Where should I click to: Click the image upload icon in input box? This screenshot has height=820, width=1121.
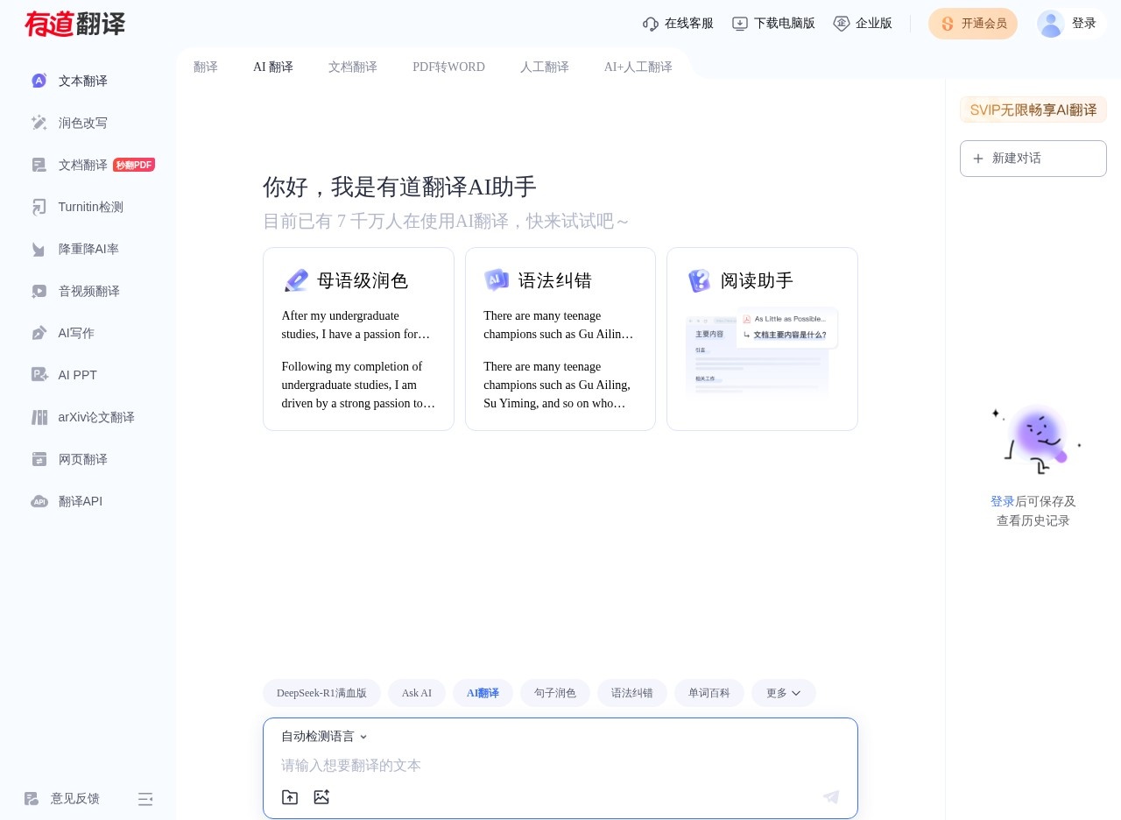[321, 797]
